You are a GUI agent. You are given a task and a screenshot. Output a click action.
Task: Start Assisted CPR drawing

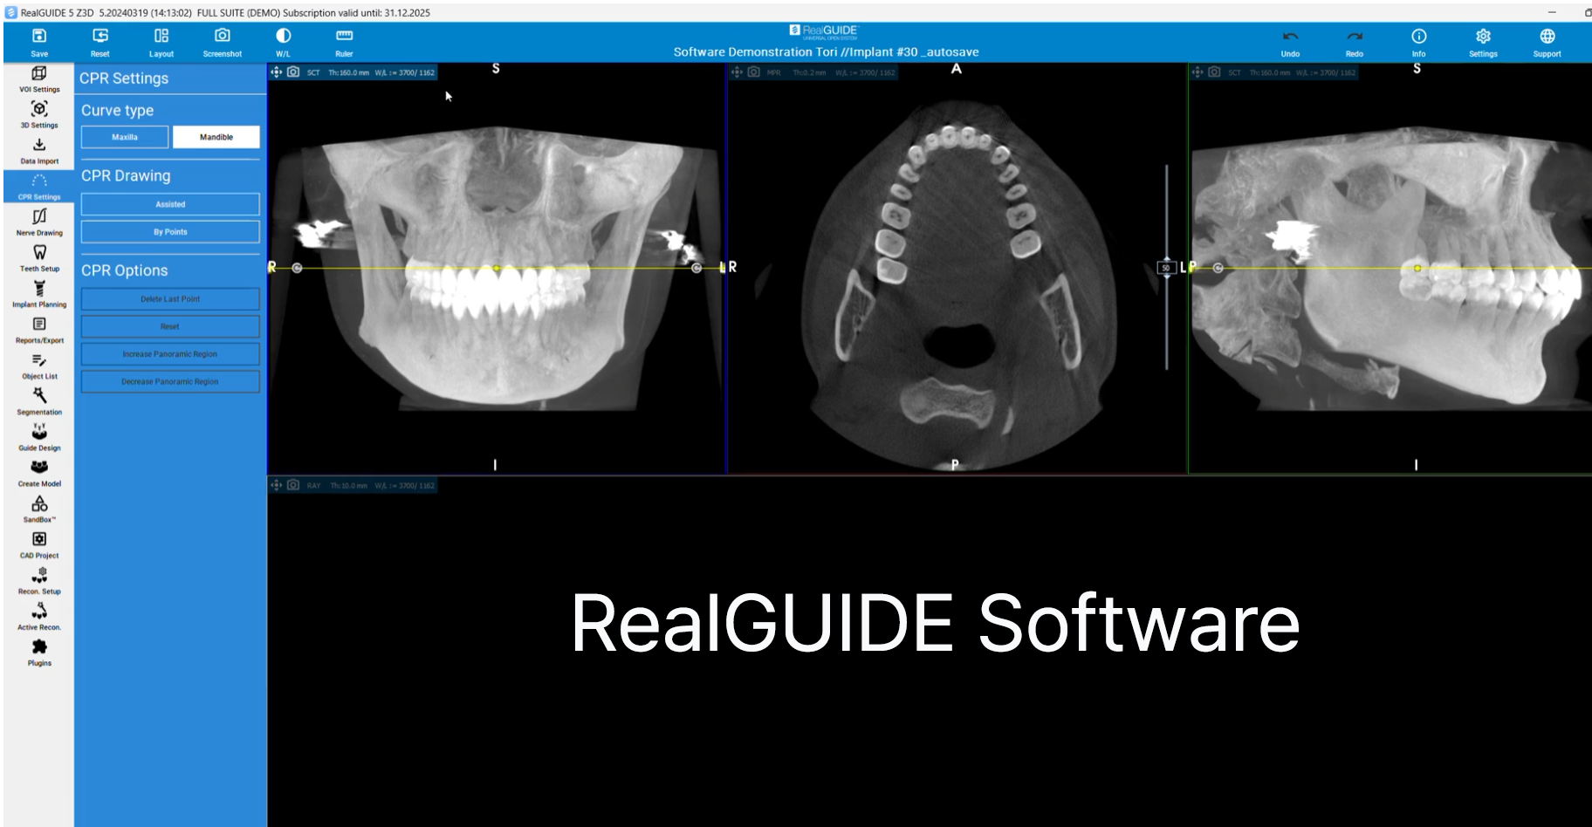point(170,204)
